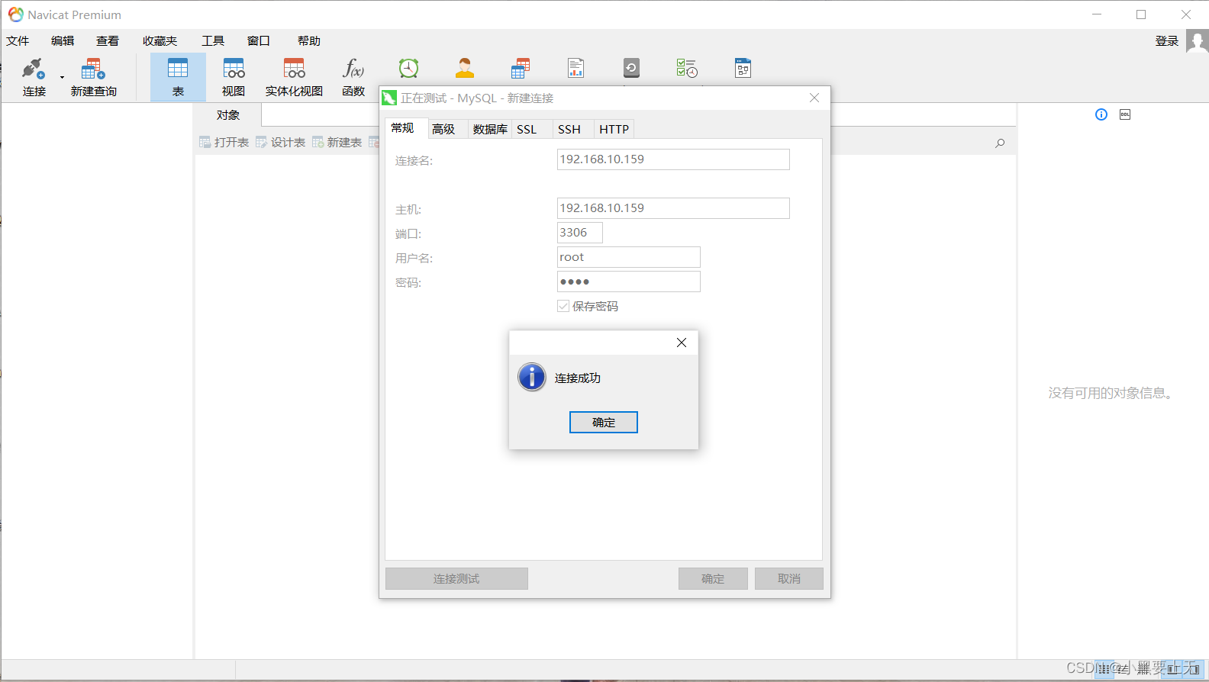This screenshot has width=1209, height=682.
Task: Click 设计表 in object toolbar
Action: 281,143
